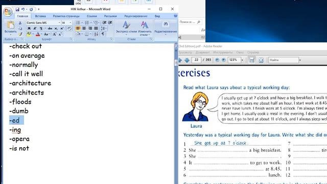Pick the text highlight color button
The height and width of the screenshot is (184, 327).
(x=29, y=34)
